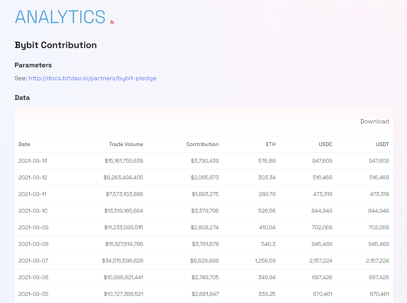407x303 pixels.
Task: Click the Bybit Contribution heading
Action: click(x=56, y=45)
